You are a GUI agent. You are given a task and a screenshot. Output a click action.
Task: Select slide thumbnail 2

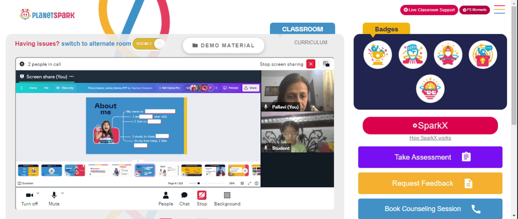point(51,170)
